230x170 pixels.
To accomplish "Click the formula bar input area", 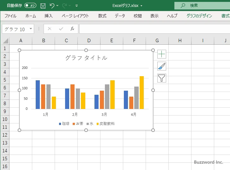I will [x=154, y=29].
